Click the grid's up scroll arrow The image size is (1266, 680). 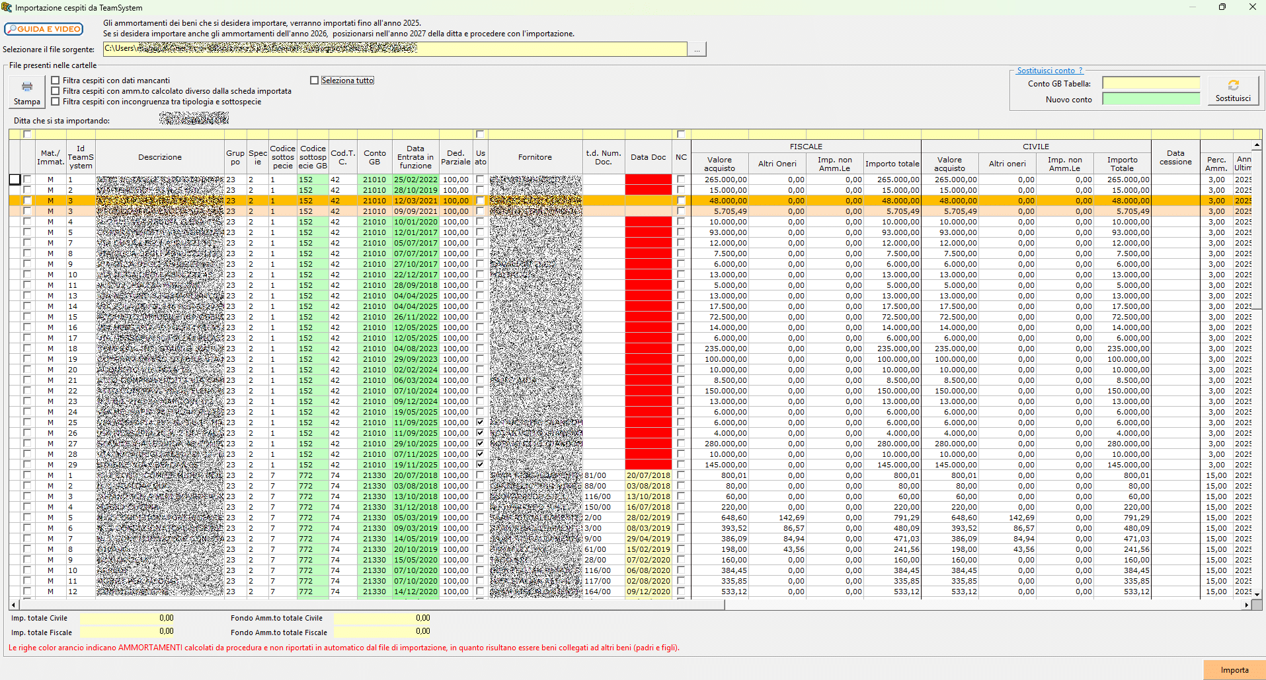pyautogui.click(x=1257, y=145)
